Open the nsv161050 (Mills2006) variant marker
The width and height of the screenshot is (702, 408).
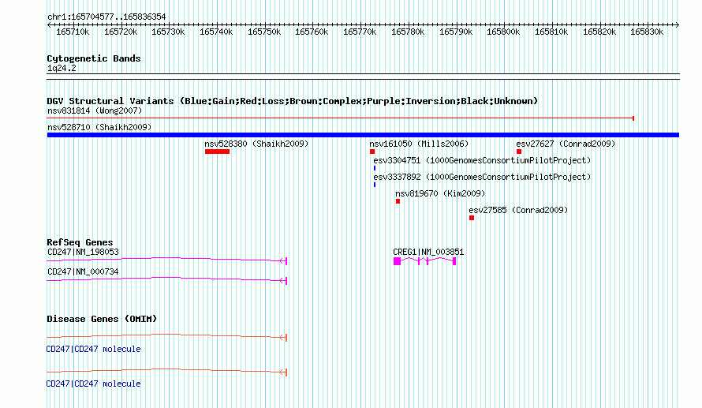click(x=372, y=152)
